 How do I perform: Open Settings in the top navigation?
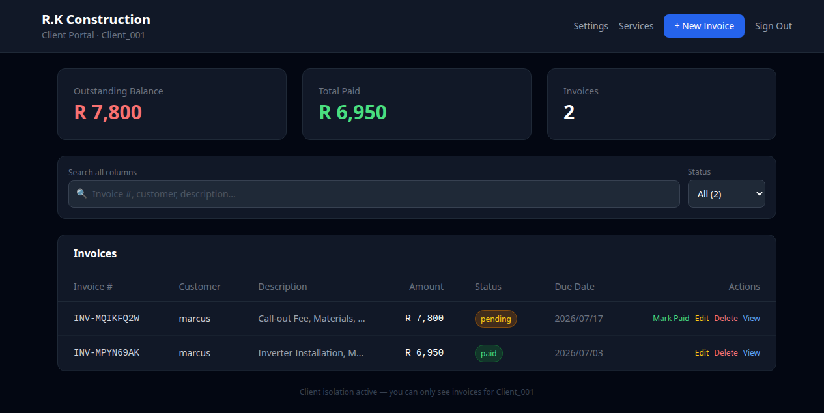(x=591, y=26)
